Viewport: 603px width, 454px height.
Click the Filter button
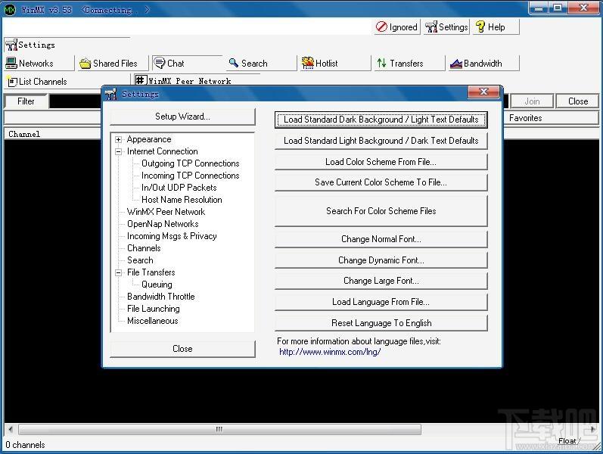coord(26,101)
